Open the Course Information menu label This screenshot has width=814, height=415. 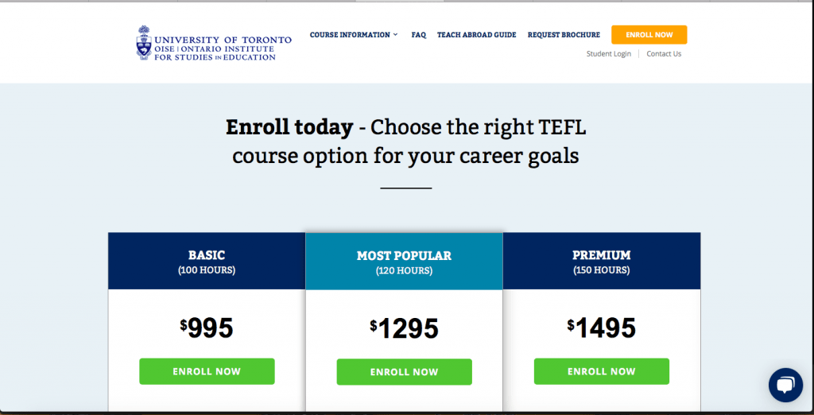[350, 35]
